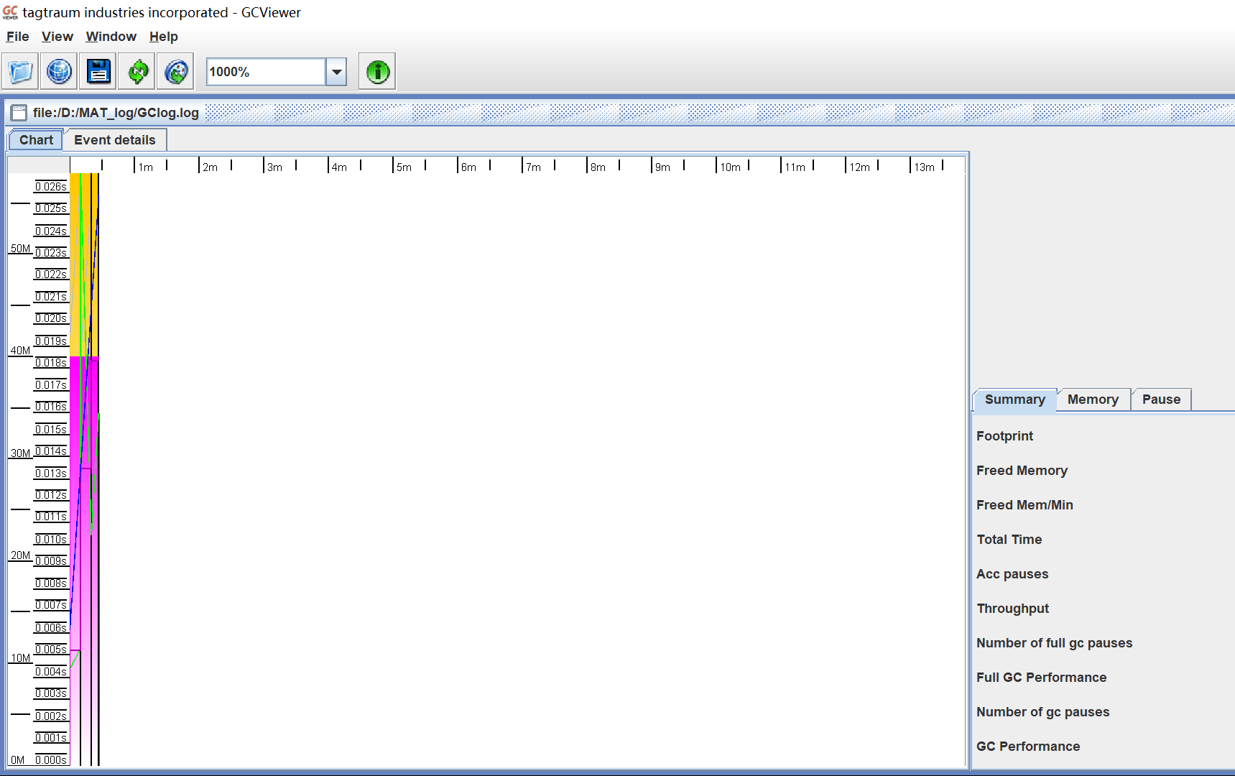Image resolution: width=1235 pixels, height=776 pixels.
Task: Click the Open File folder icon
Action: 21,72
